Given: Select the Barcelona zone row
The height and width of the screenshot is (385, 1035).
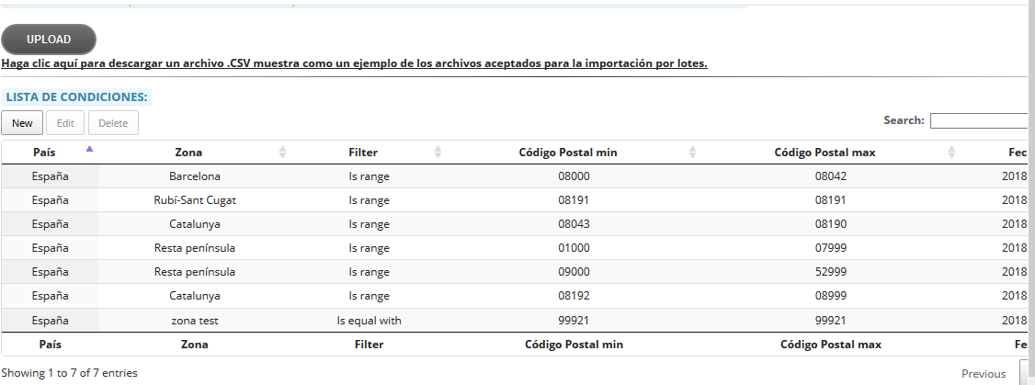Looking at the screenshot, I should click(195, 176).
